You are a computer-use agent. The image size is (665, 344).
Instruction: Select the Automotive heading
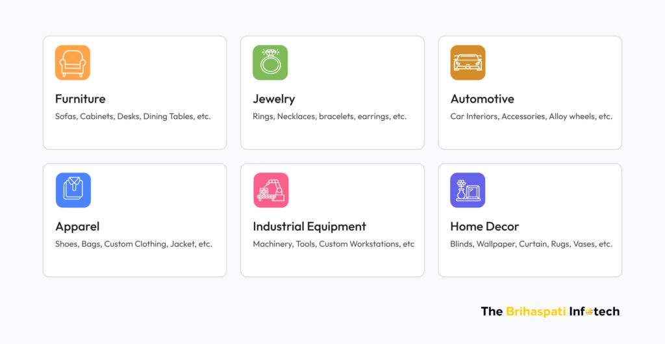click(x=483, y=99)
